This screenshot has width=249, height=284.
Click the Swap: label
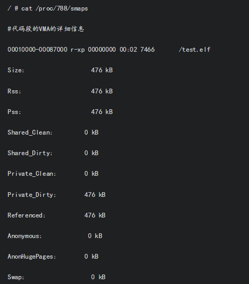16,277
